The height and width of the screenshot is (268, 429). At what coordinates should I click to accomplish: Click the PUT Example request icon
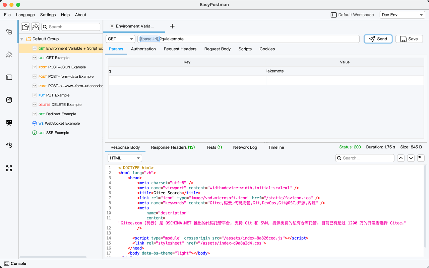[35, 95]
